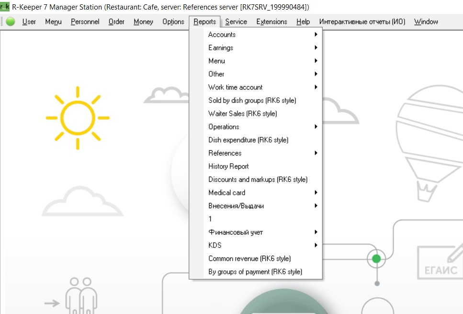Open the Order menu

tap(116, 22)
